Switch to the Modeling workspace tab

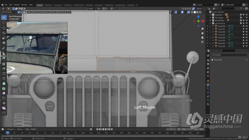click(48, 5)
